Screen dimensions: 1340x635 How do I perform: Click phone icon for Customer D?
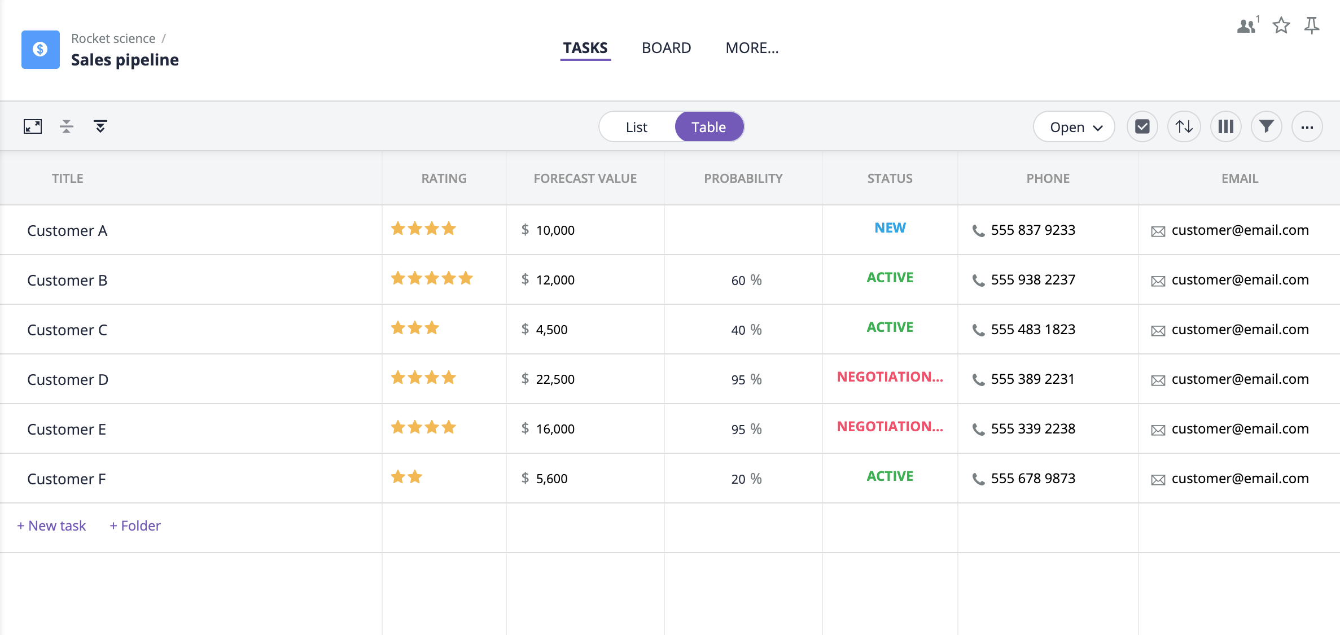(x=978, y=380)
